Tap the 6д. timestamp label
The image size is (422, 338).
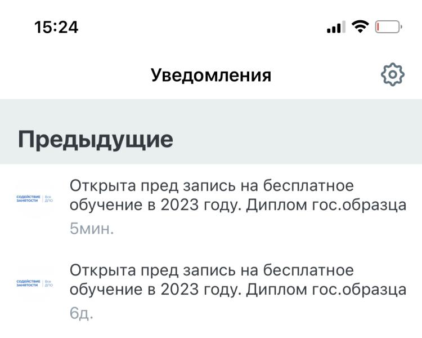81,313
